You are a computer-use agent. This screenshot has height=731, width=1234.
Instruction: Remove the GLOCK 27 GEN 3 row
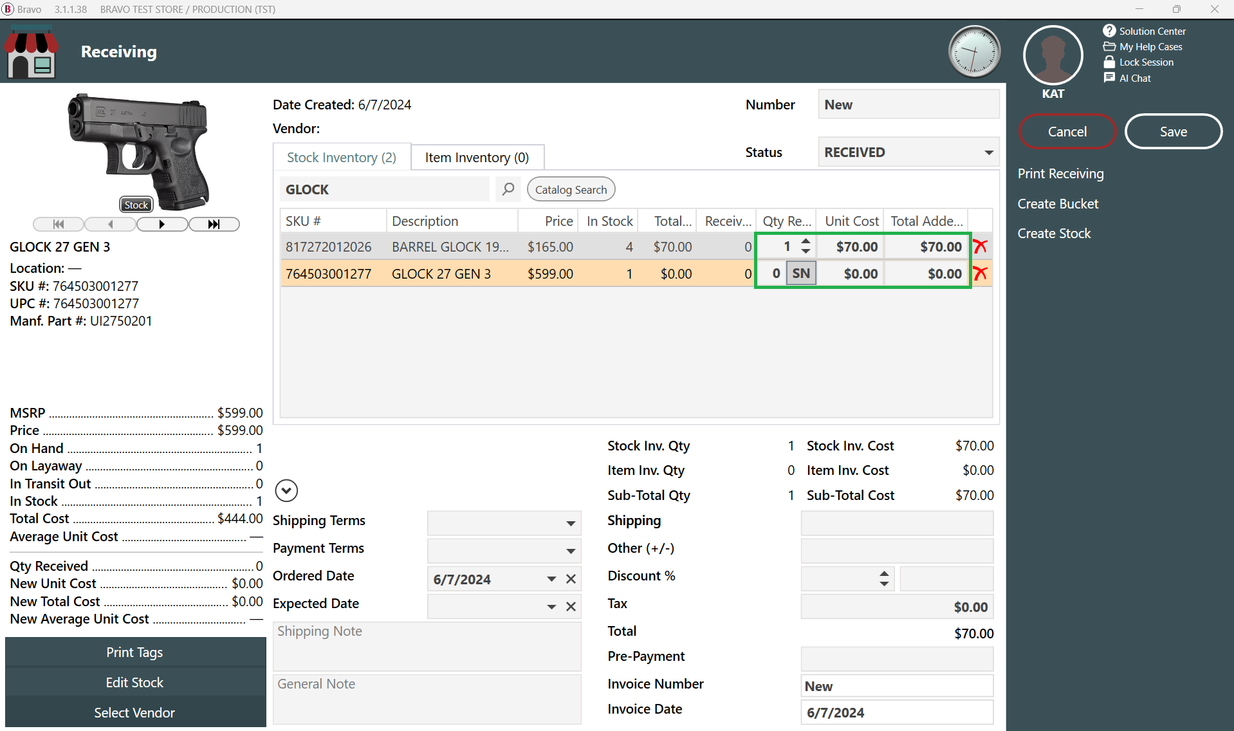(x=981, y=273)
